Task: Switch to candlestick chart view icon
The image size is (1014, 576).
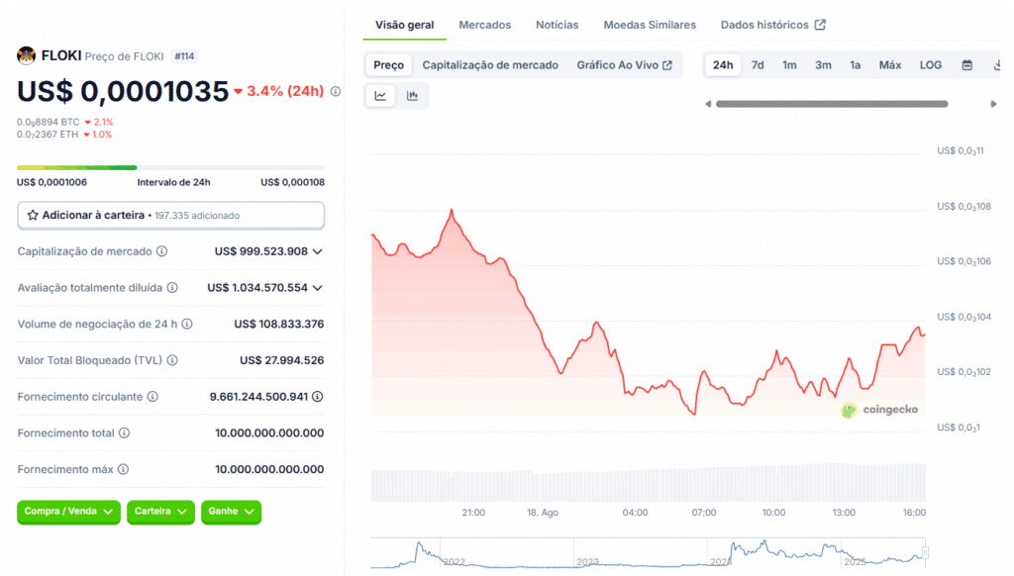Action: point(412,96)
